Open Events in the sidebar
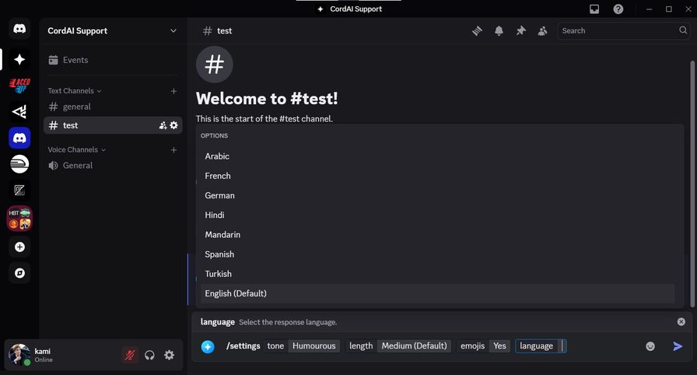 (112, 60)
